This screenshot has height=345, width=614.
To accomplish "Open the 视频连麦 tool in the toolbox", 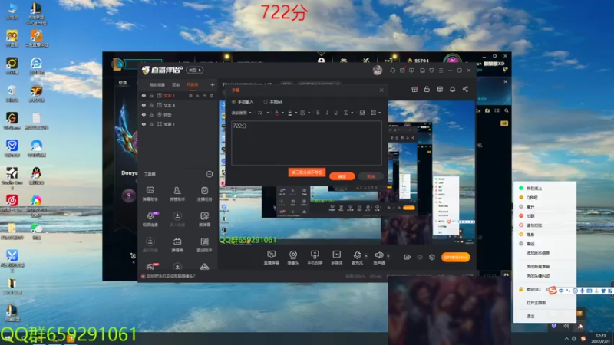I will point(150,219).
